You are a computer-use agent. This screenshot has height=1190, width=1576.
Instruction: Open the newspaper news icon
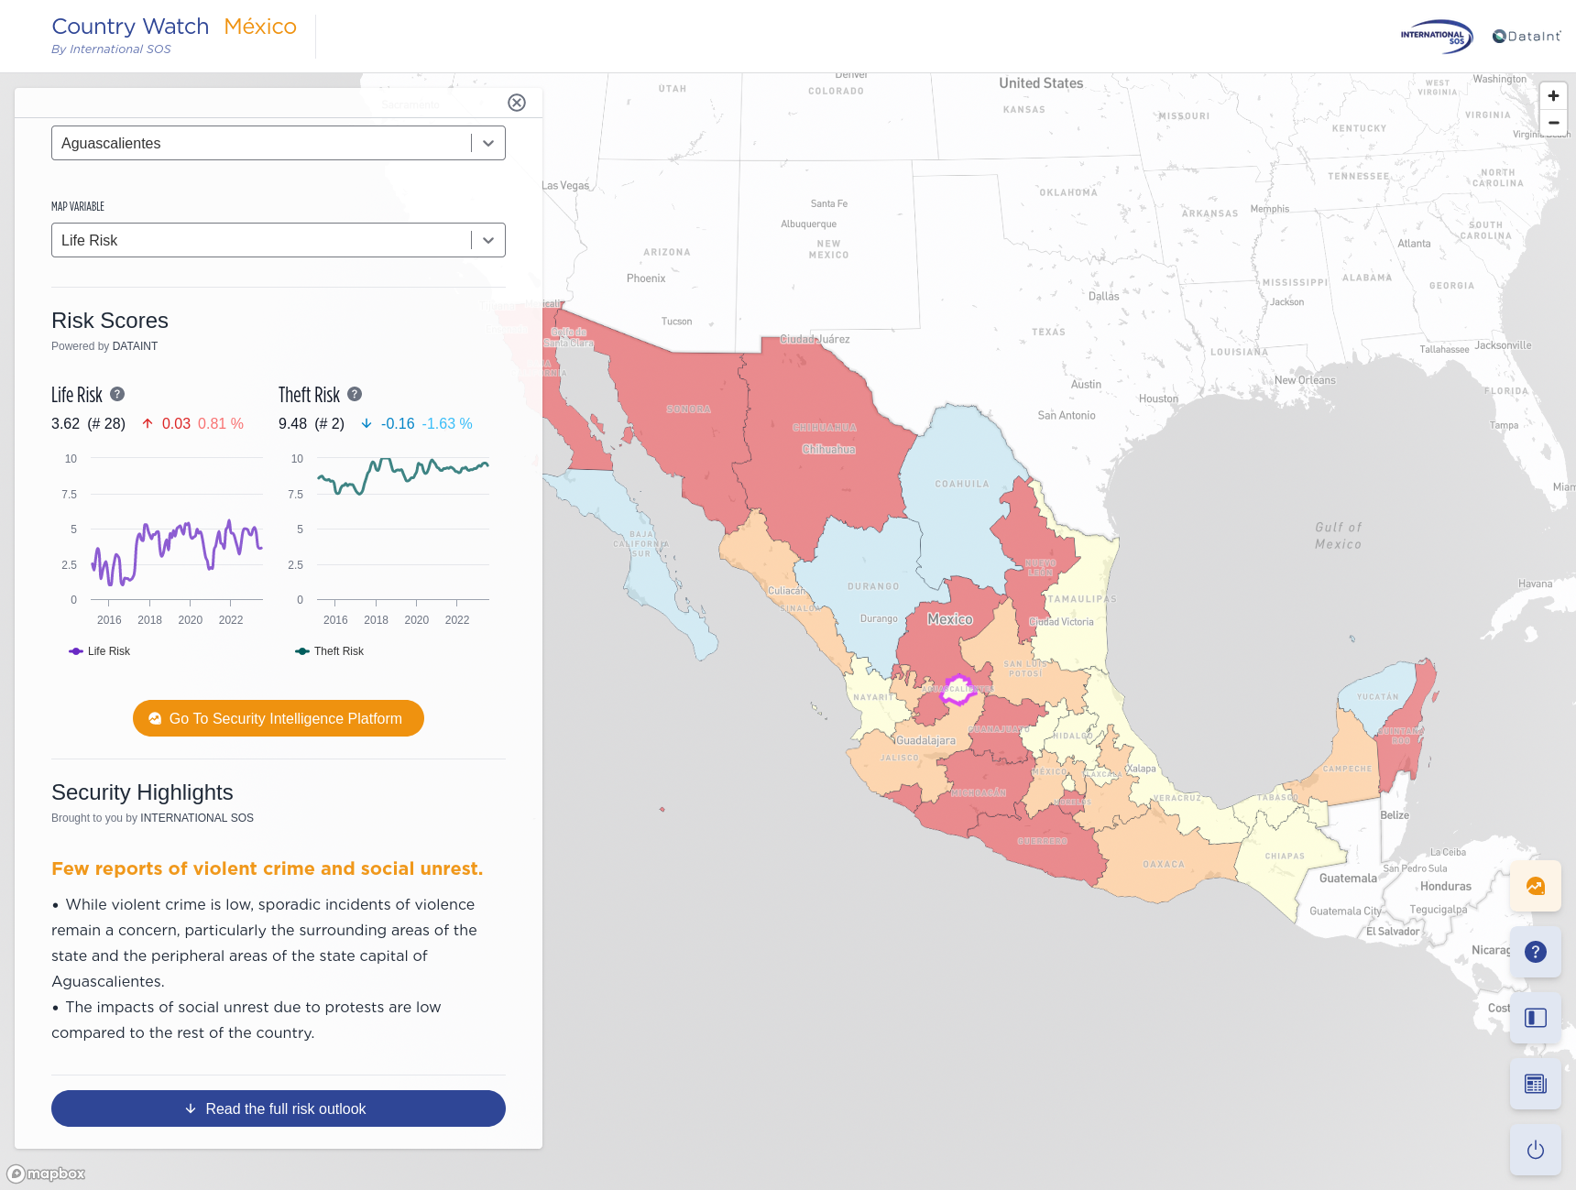pos(1535,1084)
